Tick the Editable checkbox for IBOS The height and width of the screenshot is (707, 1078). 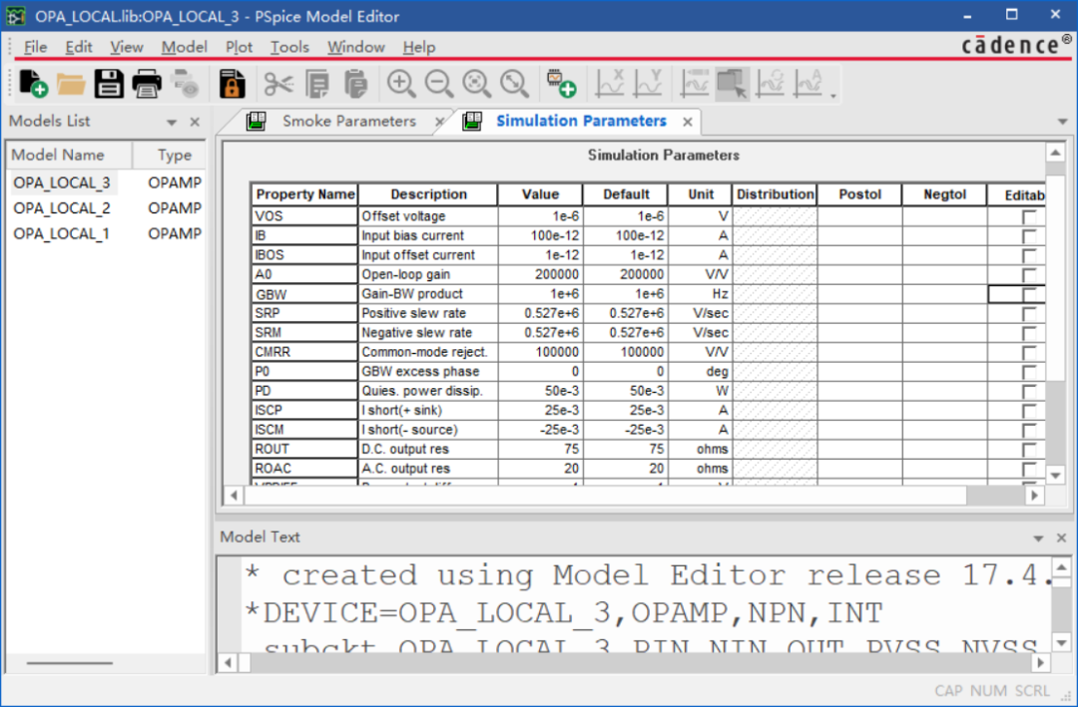1029,255
